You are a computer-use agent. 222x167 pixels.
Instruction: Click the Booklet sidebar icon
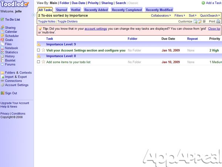click(x=2, y=60)
